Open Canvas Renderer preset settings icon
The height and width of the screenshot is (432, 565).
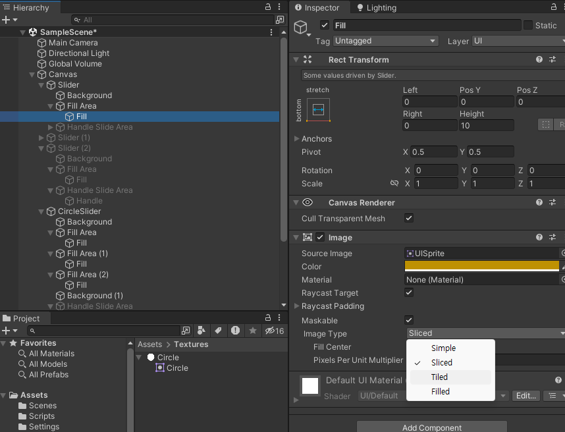click(552, 202)
